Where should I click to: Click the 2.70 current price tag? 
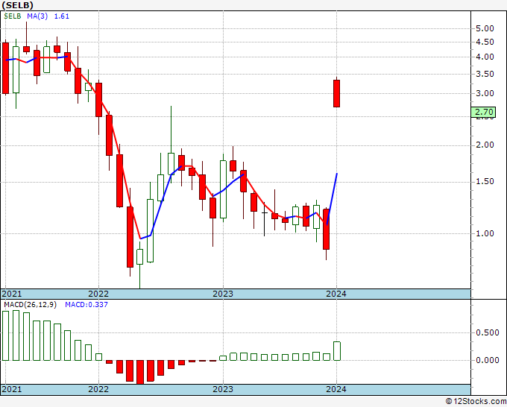pos(483,112)
